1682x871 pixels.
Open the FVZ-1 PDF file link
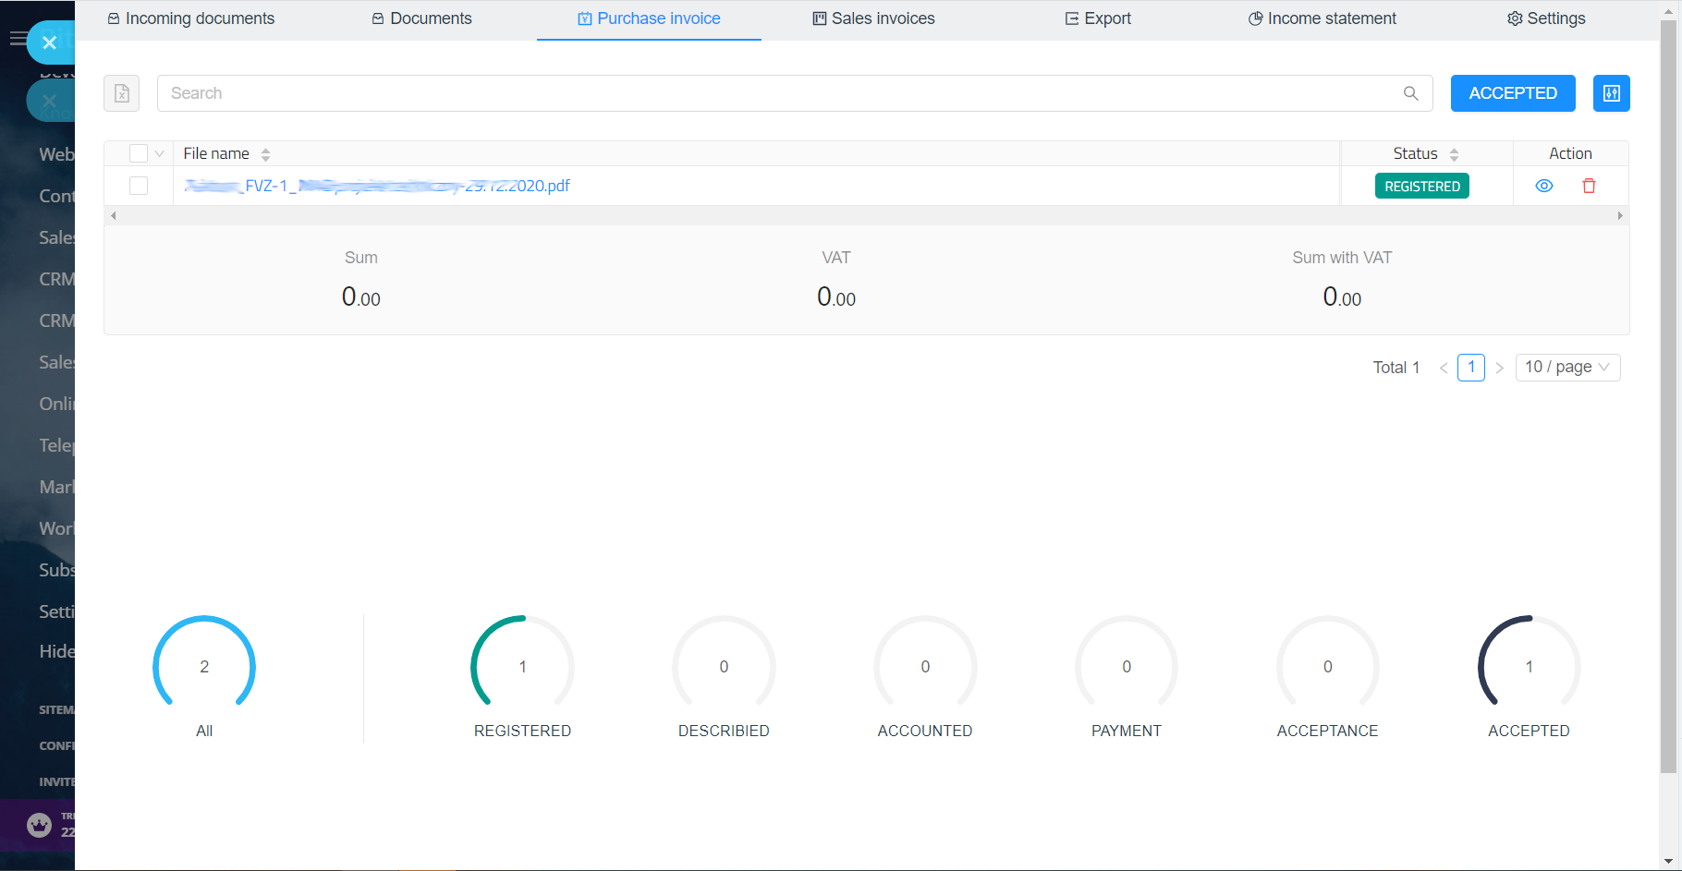[377, 186]
